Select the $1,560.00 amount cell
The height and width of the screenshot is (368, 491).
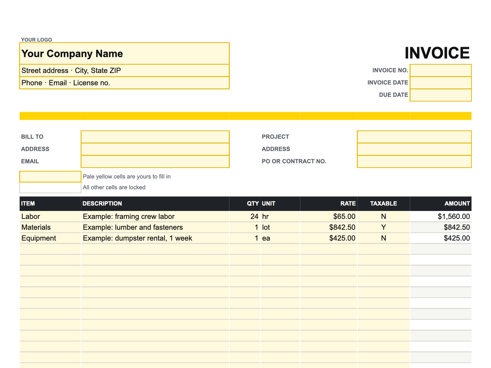pos(441,217)
